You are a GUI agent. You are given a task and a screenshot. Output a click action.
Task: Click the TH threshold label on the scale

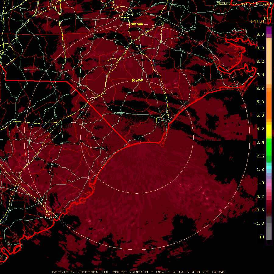262,237
